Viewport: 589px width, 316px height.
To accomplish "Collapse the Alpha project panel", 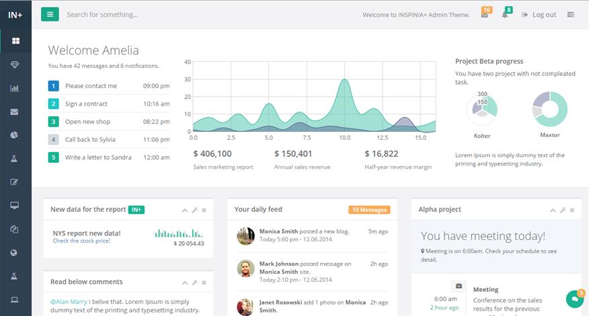I will (x=553, y=210).
